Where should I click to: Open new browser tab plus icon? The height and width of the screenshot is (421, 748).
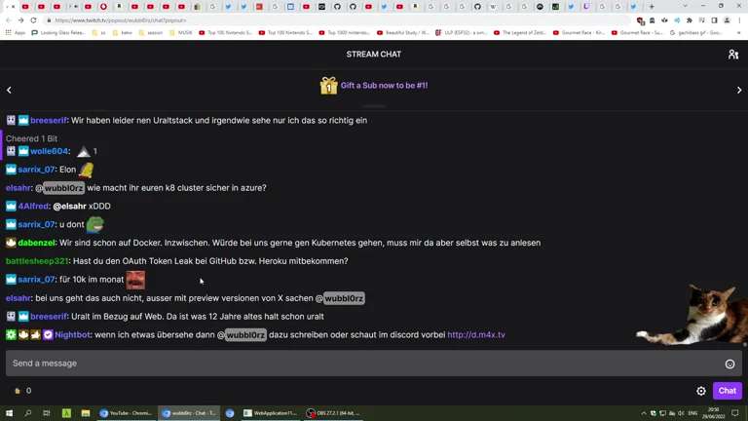click(x=652, y=7)
